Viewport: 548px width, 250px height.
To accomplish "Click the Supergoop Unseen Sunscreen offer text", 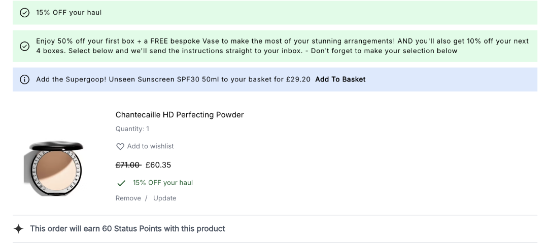I will coord(173,79).
